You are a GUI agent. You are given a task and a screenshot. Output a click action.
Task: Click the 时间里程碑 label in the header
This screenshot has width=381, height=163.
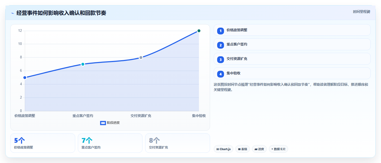[361, 12]
